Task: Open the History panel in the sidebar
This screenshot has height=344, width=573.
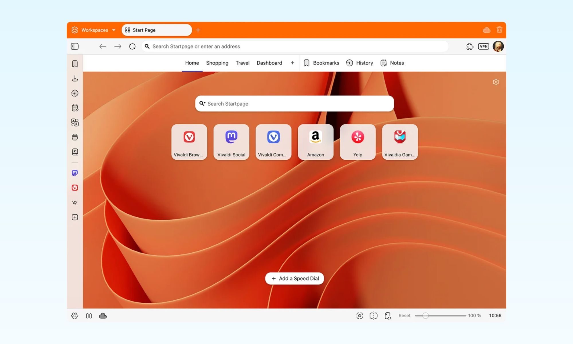Action: click(75, 93)
